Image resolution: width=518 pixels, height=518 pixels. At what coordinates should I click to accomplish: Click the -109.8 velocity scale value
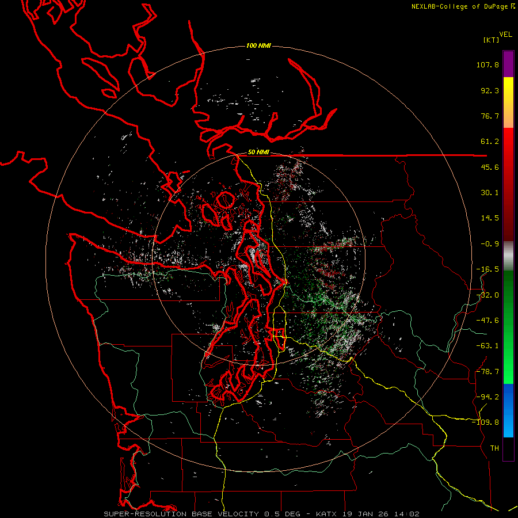486,422
